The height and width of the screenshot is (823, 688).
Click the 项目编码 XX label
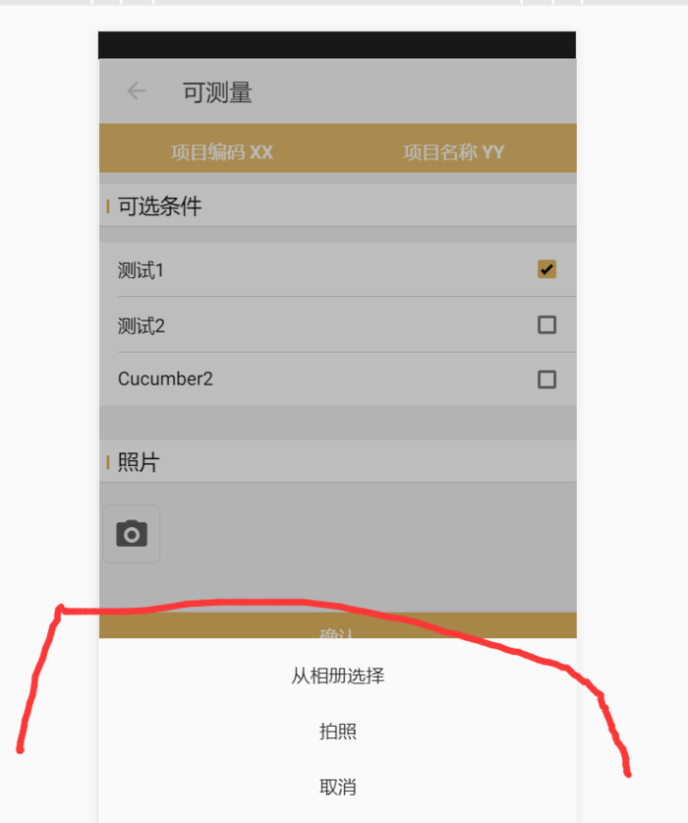[x=222, y=152]
